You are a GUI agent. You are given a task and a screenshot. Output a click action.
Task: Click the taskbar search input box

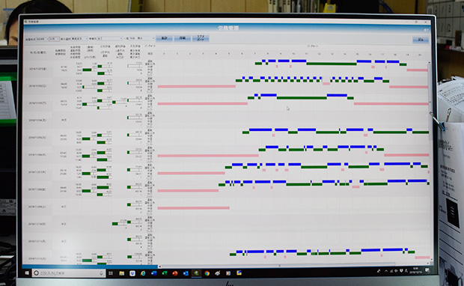[68, 273]
